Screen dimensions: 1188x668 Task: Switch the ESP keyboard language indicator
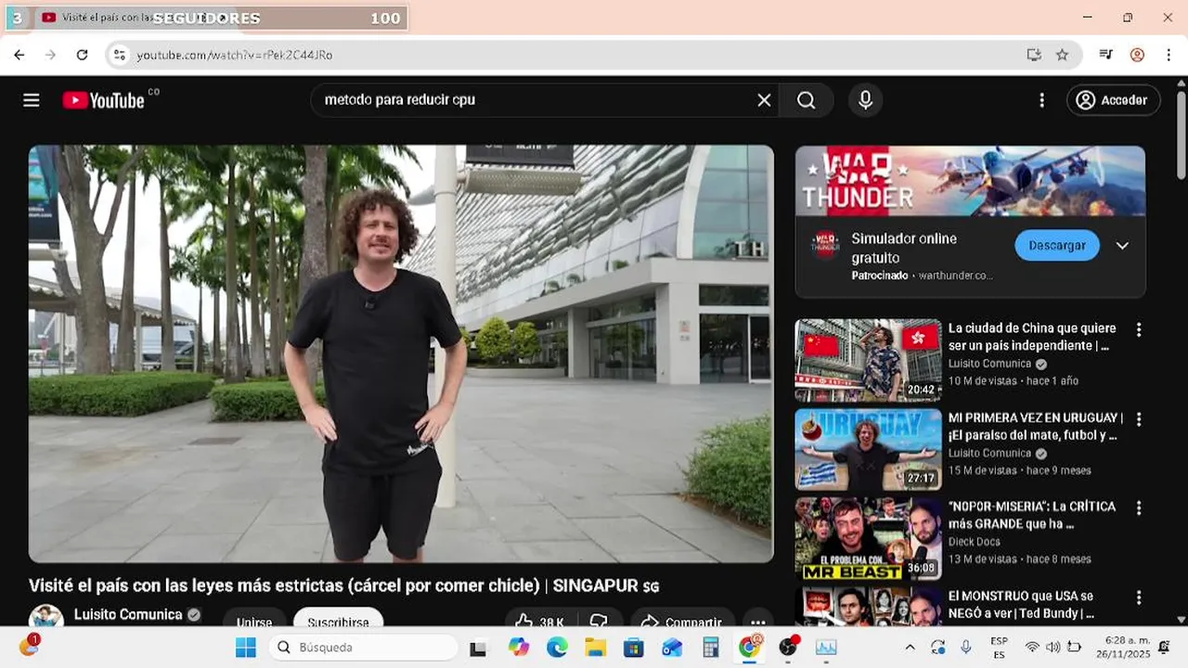pyautogui.click(x=1000, y=648)
